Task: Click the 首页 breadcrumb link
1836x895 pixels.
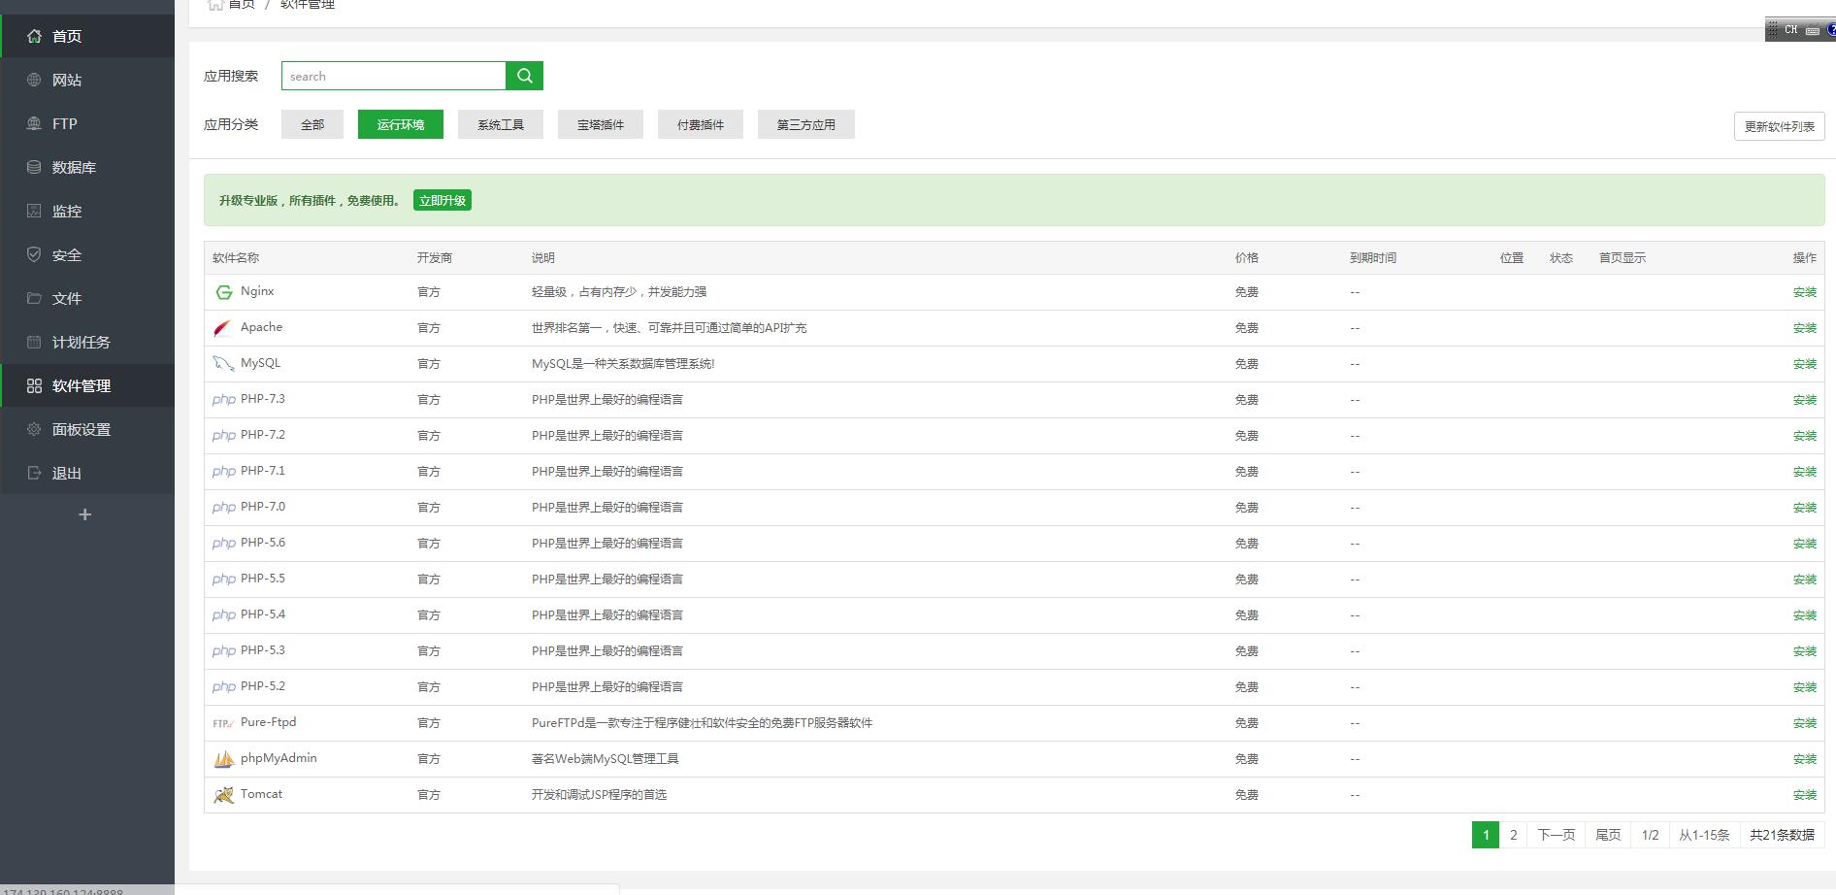Action: pyautogui.click(x=242, y=5)
